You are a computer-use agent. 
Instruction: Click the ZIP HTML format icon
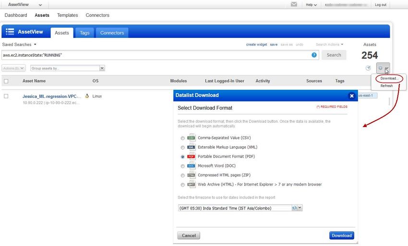191,175
